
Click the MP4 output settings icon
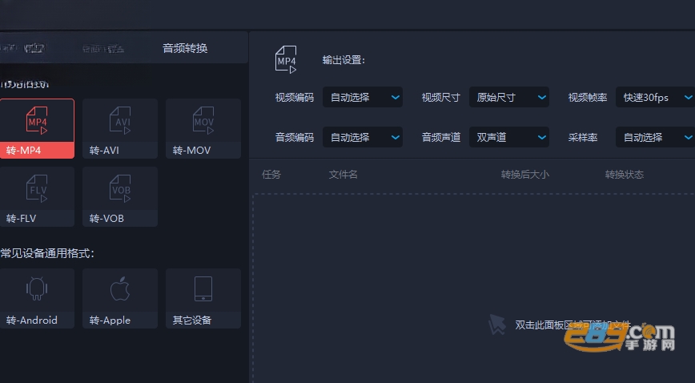click(286, 59)
